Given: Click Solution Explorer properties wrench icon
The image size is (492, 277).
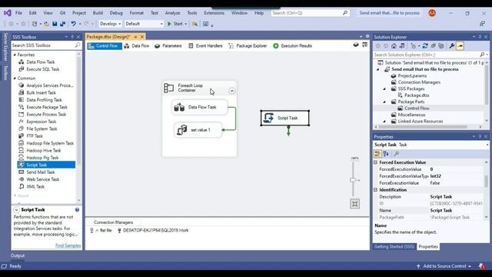Looking at the screenshot, I should coord(452,46).
